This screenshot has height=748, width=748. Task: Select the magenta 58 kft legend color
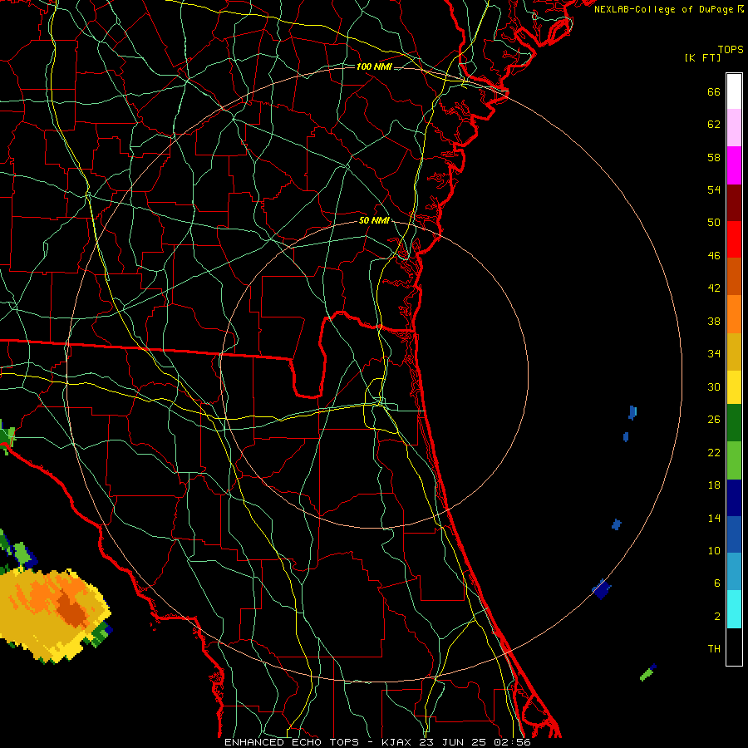[734, 165]
